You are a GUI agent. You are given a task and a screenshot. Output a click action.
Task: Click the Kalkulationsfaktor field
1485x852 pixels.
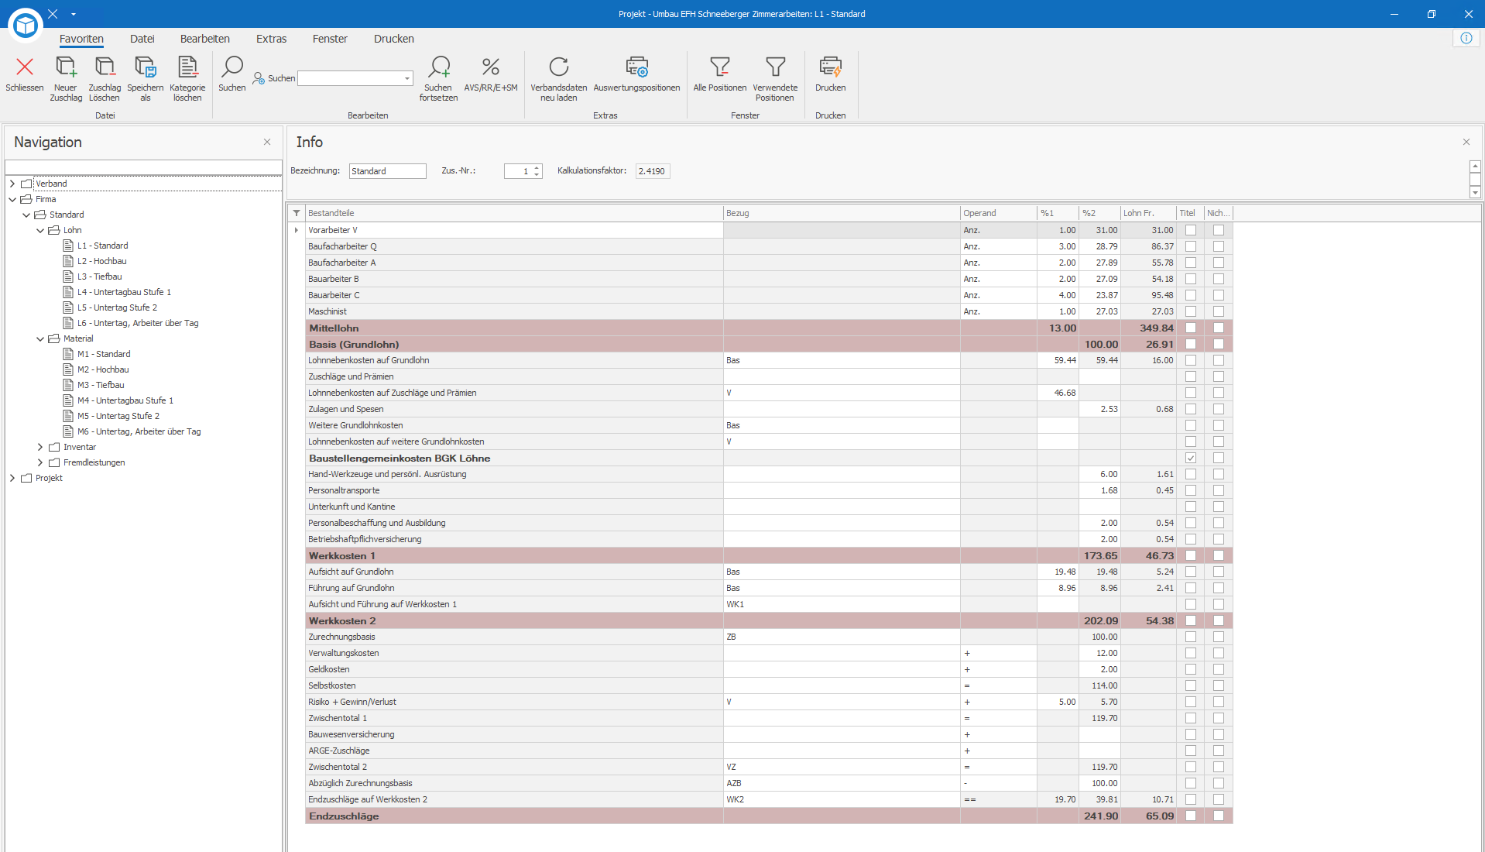(652, 171)
